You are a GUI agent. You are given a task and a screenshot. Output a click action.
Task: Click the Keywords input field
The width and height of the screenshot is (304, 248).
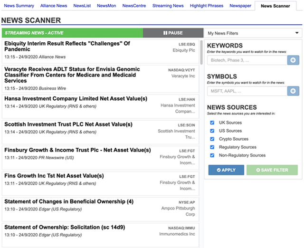(247, 60)
